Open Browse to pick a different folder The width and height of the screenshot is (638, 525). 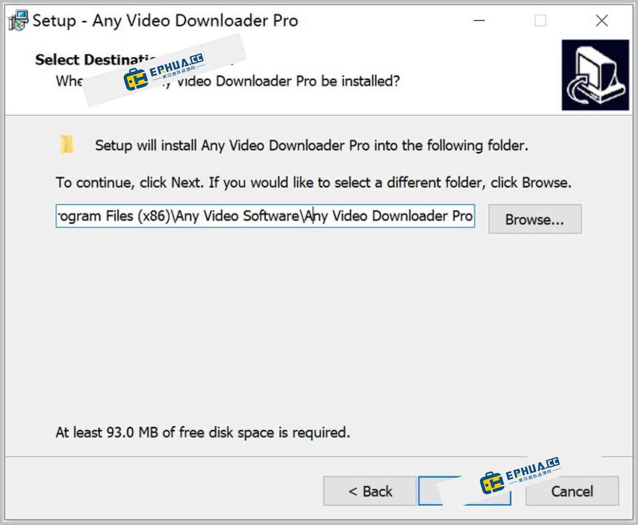535,219
